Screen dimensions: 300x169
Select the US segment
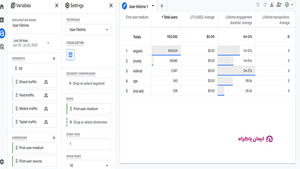click(34, 68)
